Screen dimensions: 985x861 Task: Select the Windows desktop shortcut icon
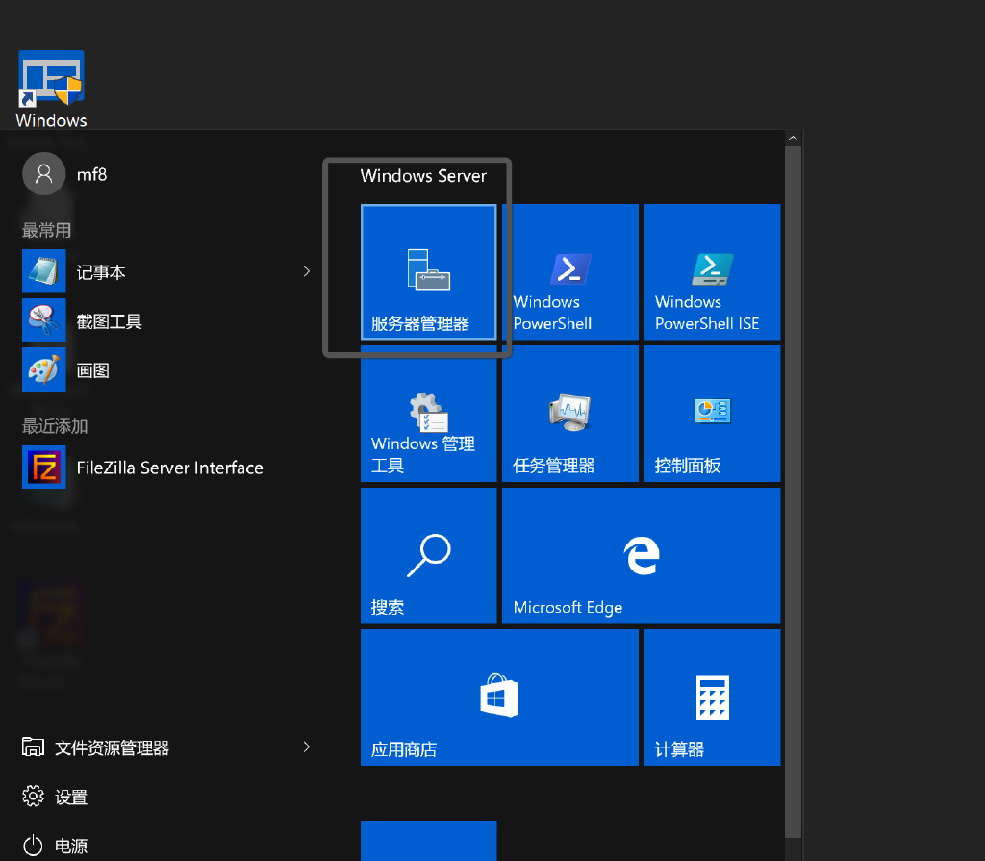click(x=51, y=89)
